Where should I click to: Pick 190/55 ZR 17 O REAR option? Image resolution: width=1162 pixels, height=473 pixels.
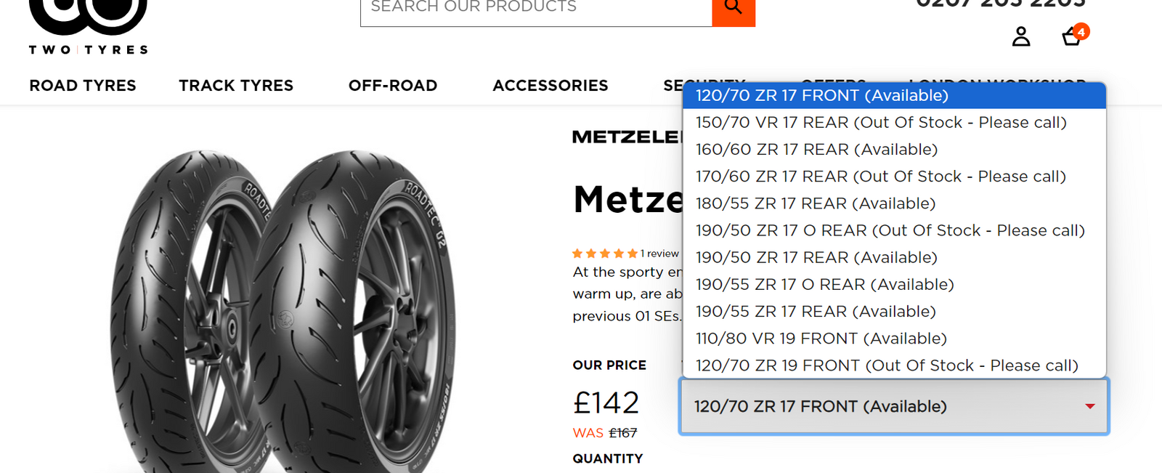[x=824, y=285]
